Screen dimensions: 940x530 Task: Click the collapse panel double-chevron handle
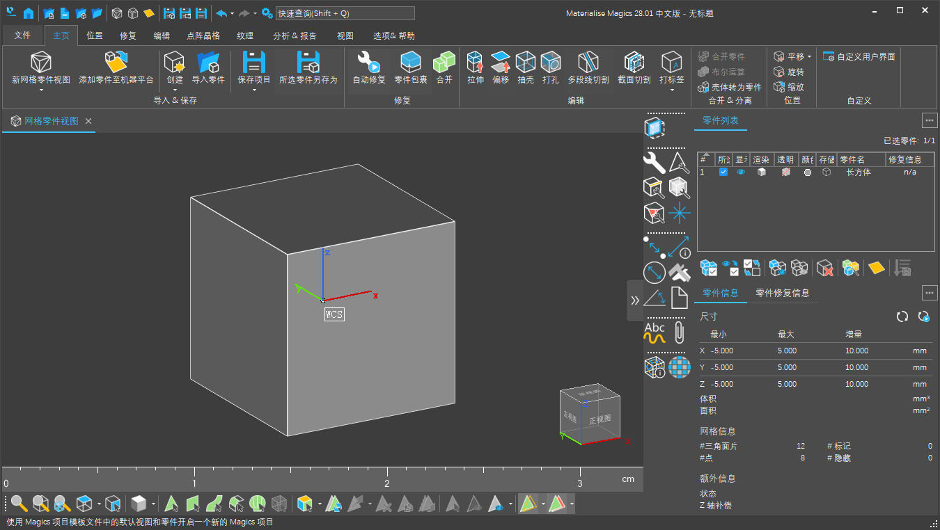[x=635, y=300]
